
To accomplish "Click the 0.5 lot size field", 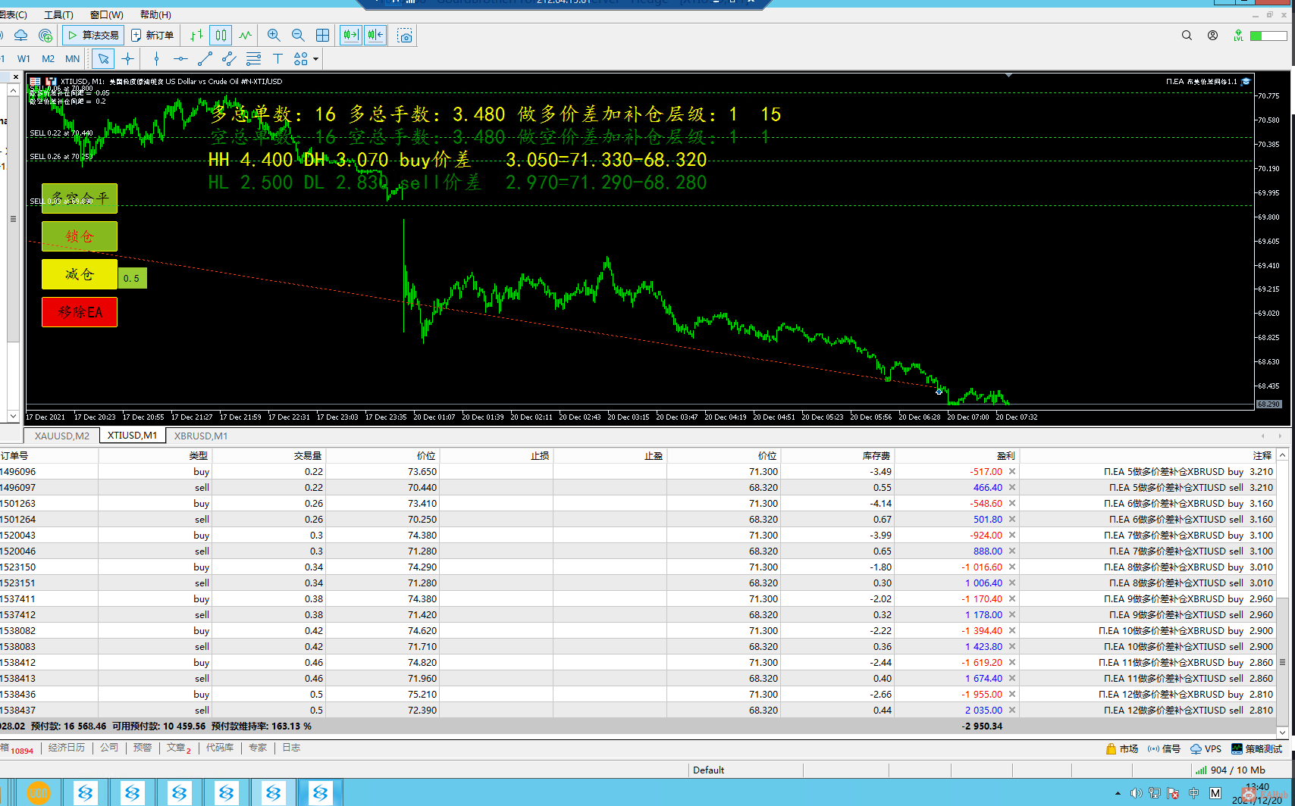I will point(132,278).
